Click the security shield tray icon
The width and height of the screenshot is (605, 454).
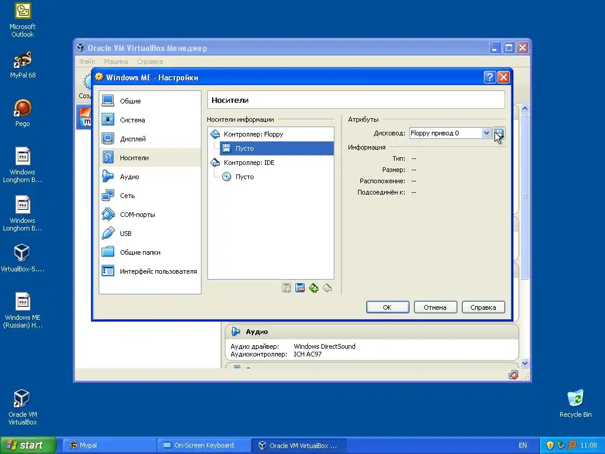pyautogui.click(x=550, y=445)
